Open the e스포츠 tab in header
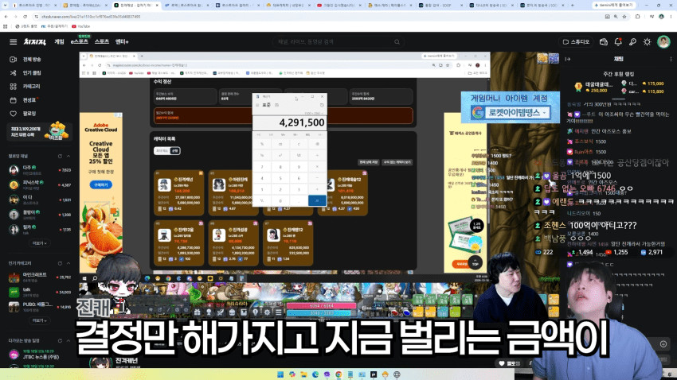This screenshot has width=677, height=380. coord(80,42)
